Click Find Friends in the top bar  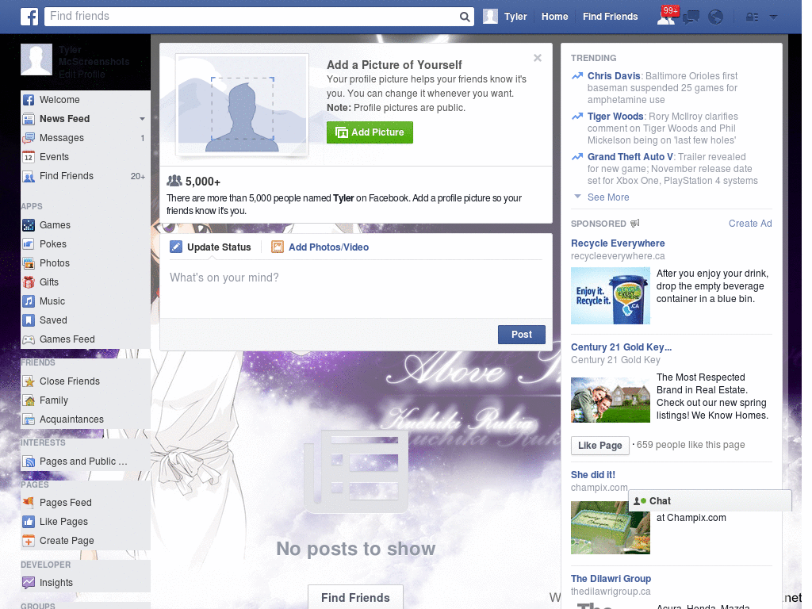click(610, 17)
